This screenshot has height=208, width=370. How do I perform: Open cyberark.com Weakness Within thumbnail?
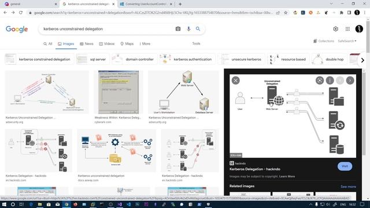119,92
